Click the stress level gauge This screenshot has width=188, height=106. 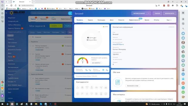[x=83, y=60]
